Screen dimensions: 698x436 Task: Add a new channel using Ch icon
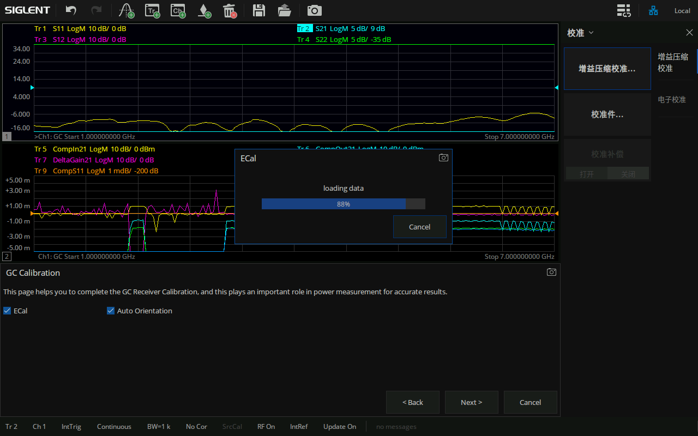[x=178, y=10]
